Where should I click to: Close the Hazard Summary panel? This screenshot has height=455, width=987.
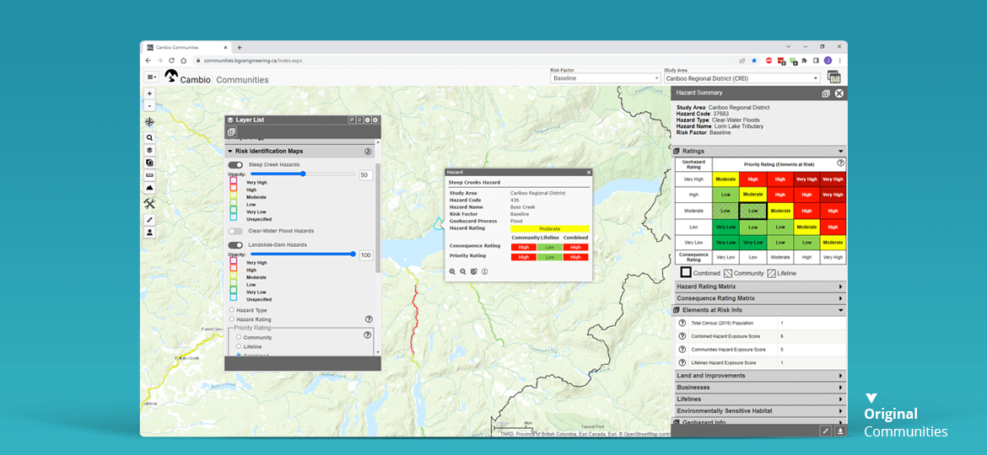point(839,94)
